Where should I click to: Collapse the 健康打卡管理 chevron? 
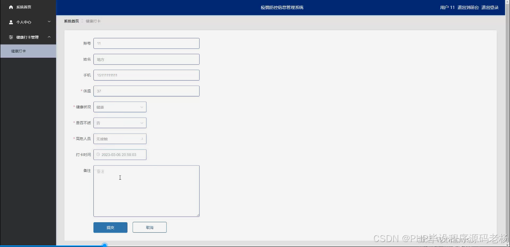(x=49, y=37)
